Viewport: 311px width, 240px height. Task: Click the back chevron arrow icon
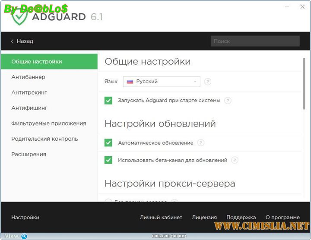(12, 41)
